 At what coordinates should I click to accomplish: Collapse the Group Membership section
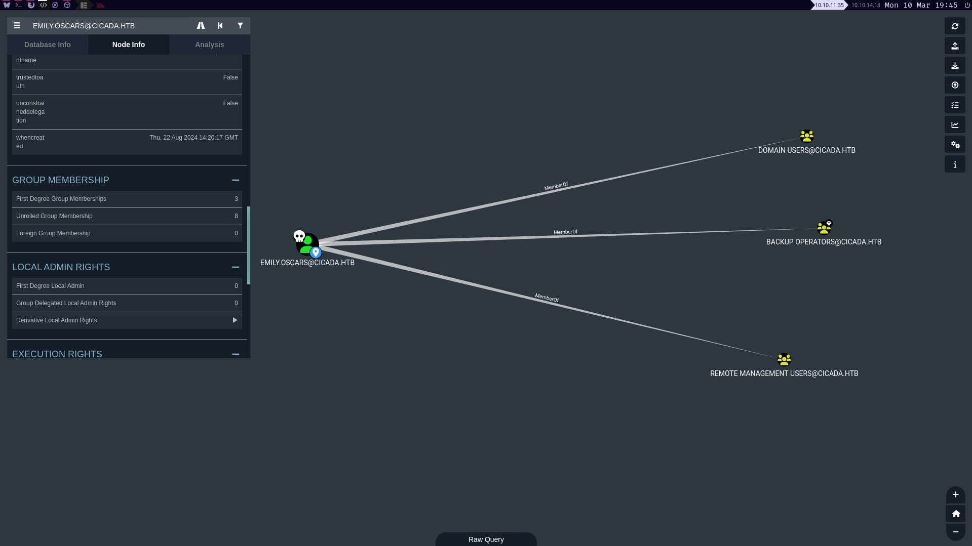pos(235,180)
